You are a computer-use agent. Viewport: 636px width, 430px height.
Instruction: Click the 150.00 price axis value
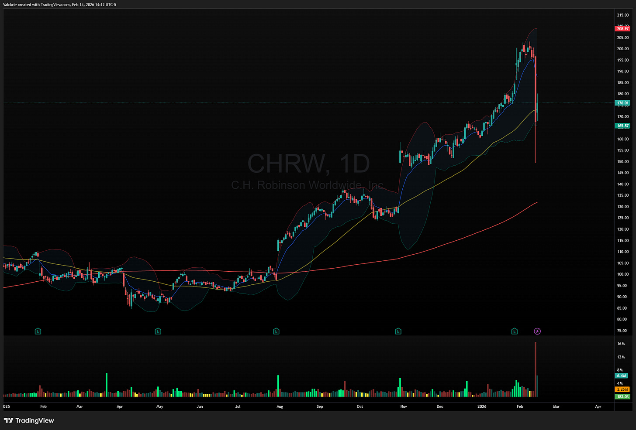[623, 162]
